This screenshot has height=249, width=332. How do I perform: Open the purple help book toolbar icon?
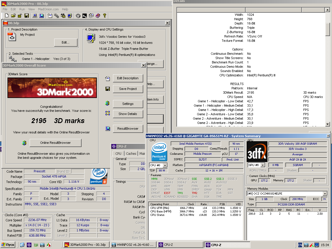point(98,16)
